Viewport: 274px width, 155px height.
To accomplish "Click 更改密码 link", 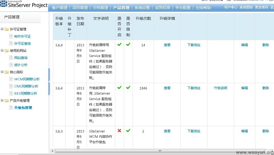I will click(x=261, y=7).
